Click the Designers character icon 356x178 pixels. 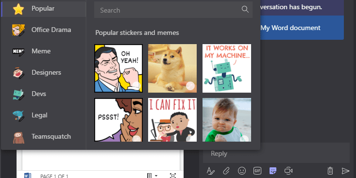(18, 73)
